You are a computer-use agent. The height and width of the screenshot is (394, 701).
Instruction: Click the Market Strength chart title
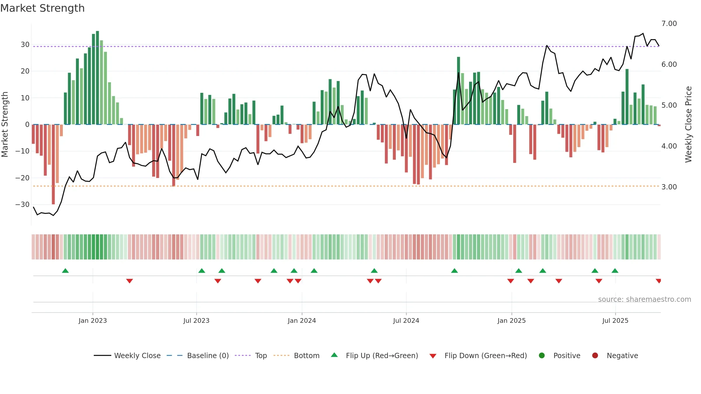(42, 8)
